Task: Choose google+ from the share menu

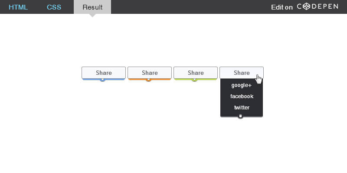Action: tap(242, 85)
